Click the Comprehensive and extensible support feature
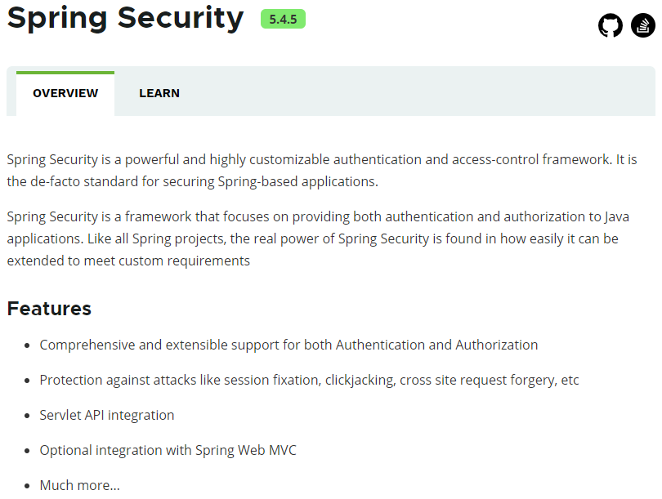 (x=289, y=345)
